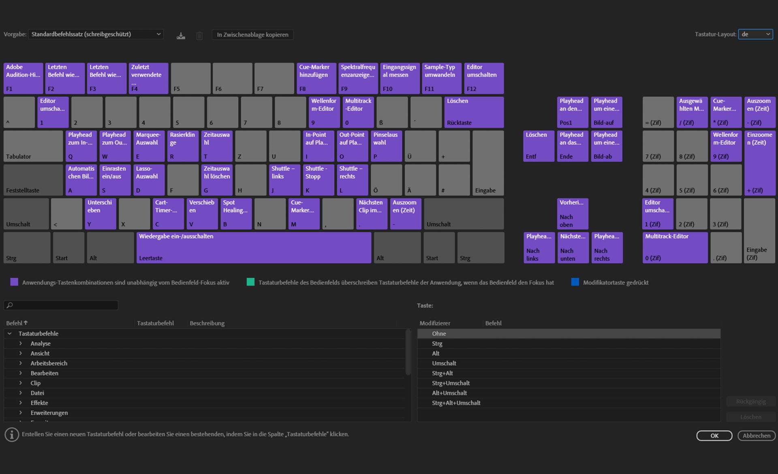Click the F10 Eingangssignal messen key
The image size is (778, 474).
(x=400, y=78)
